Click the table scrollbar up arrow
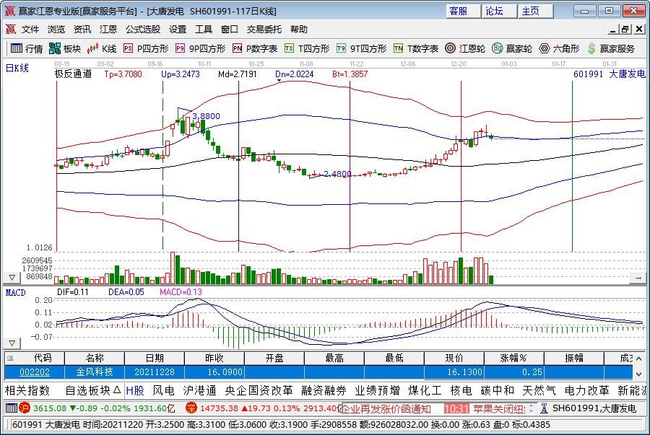This screenshot has height=435, width=650. pyautogui.click(x=639, y=358)
